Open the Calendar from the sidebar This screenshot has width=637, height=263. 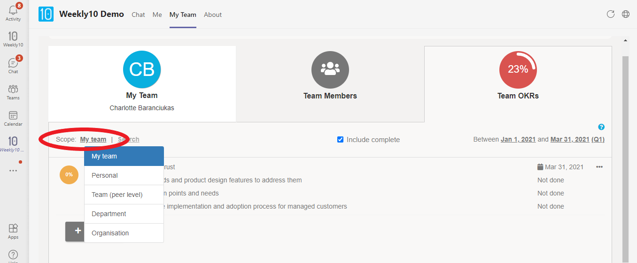pyautogui.click(x=13, y=118)
